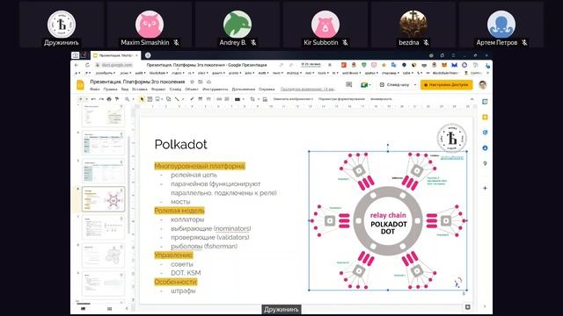
Task: Open Contacts in the side panel
Action: click(x=485, y=148)
